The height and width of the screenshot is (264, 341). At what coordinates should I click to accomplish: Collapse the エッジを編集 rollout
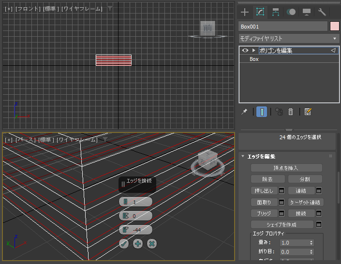tap(243, 156)
